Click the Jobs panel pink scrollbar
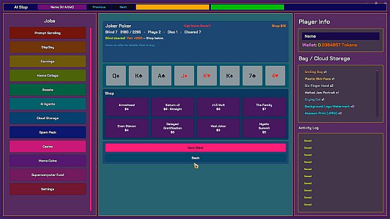Viewport: 390px width, 219px height. 91,118
